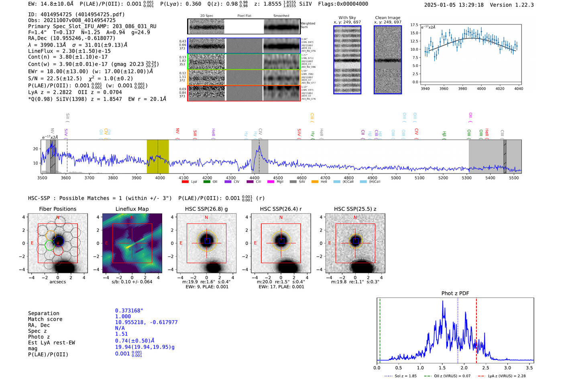Viewport: 562px width, 382px height.
Task: Click the LyA z (VIRUS) = 2.28 legend entry
Action: tap(501, 376)
